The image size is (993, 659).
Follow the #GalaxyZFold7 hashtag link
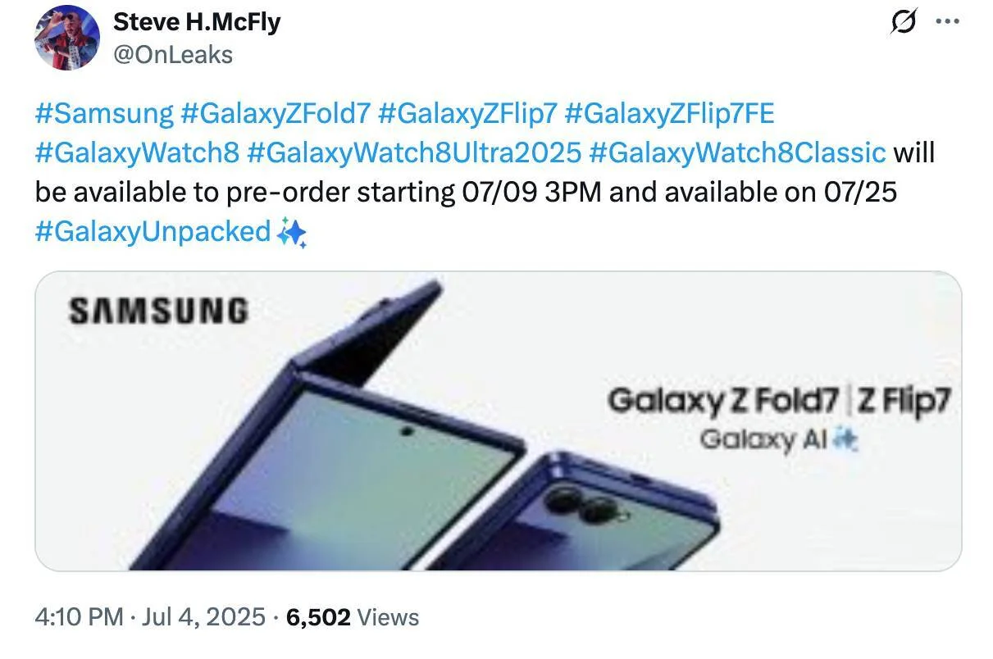[x=276, y=113]
